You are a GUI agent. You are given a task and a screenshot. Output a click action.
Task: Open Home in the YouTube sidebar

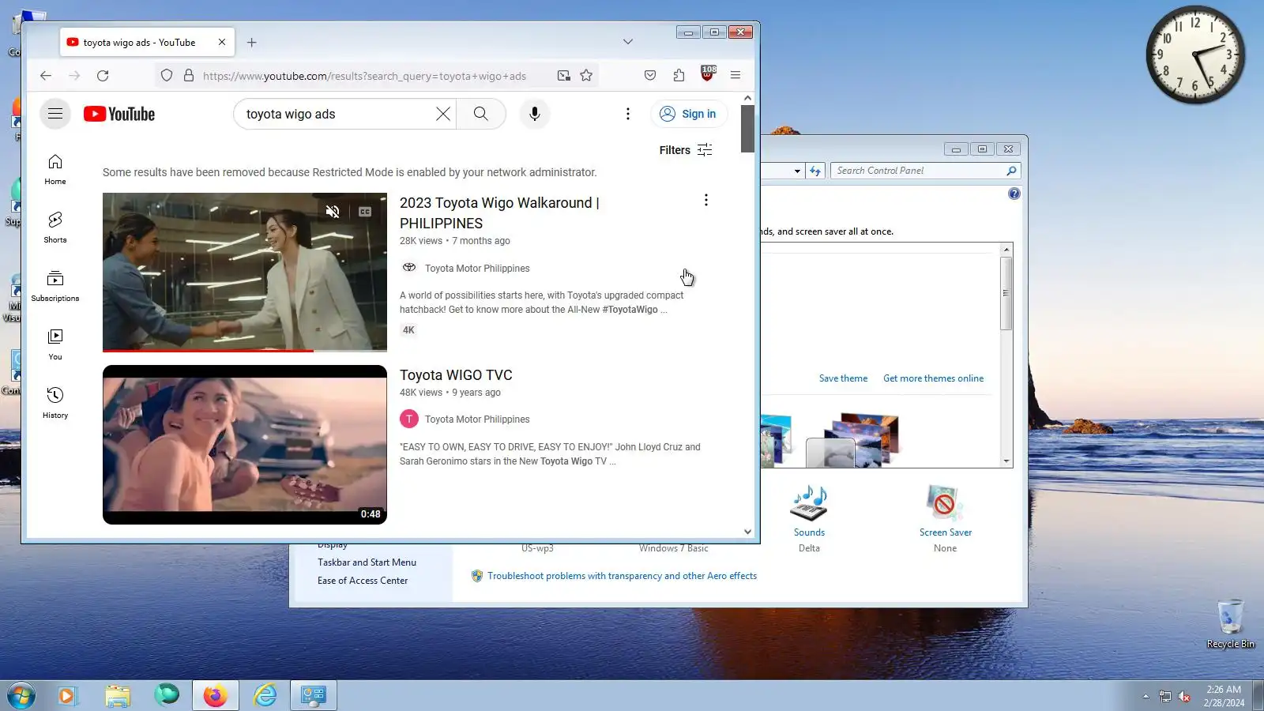pos(55,170)
